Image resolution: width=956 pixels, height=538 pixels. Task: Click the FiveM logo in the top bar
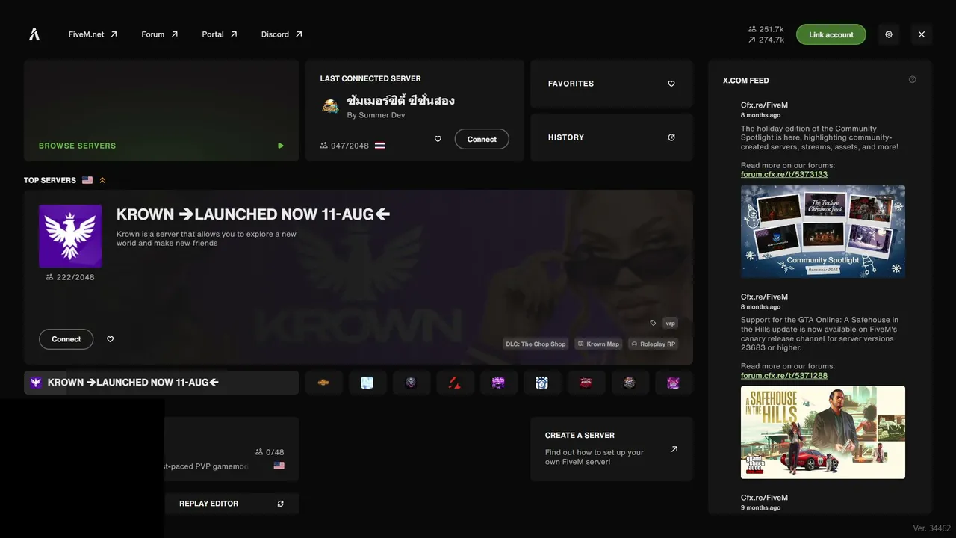pos(34,34)
